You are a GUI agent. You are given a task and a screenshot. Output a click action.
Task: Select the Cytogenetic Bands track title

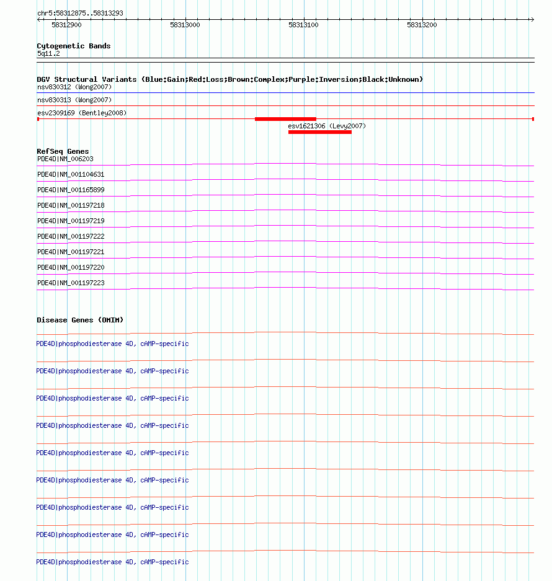coord(73,46)
